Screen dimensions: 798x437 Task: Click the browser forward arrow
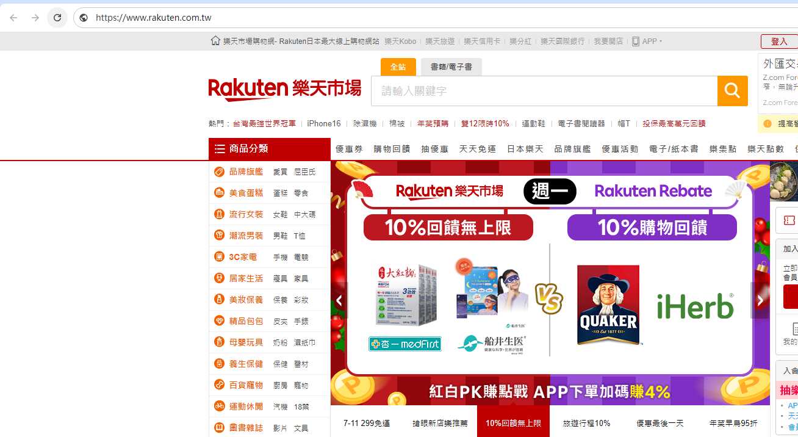coord(35,18)
